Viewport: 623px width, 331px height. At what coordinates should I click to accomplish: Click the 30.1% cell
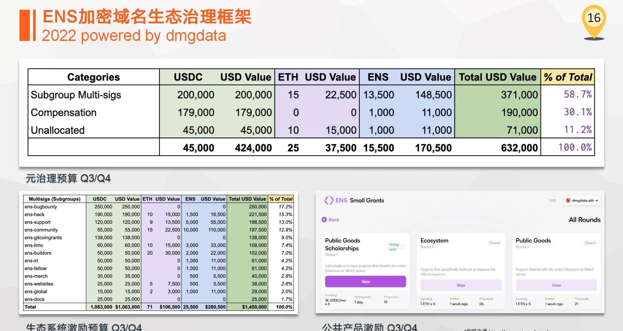(x=578, y=112)
